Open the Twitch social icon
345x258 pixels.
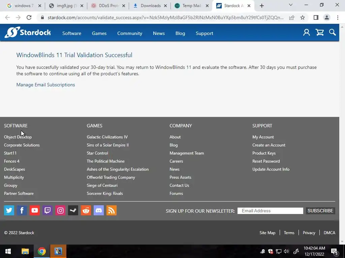[48, 210]
